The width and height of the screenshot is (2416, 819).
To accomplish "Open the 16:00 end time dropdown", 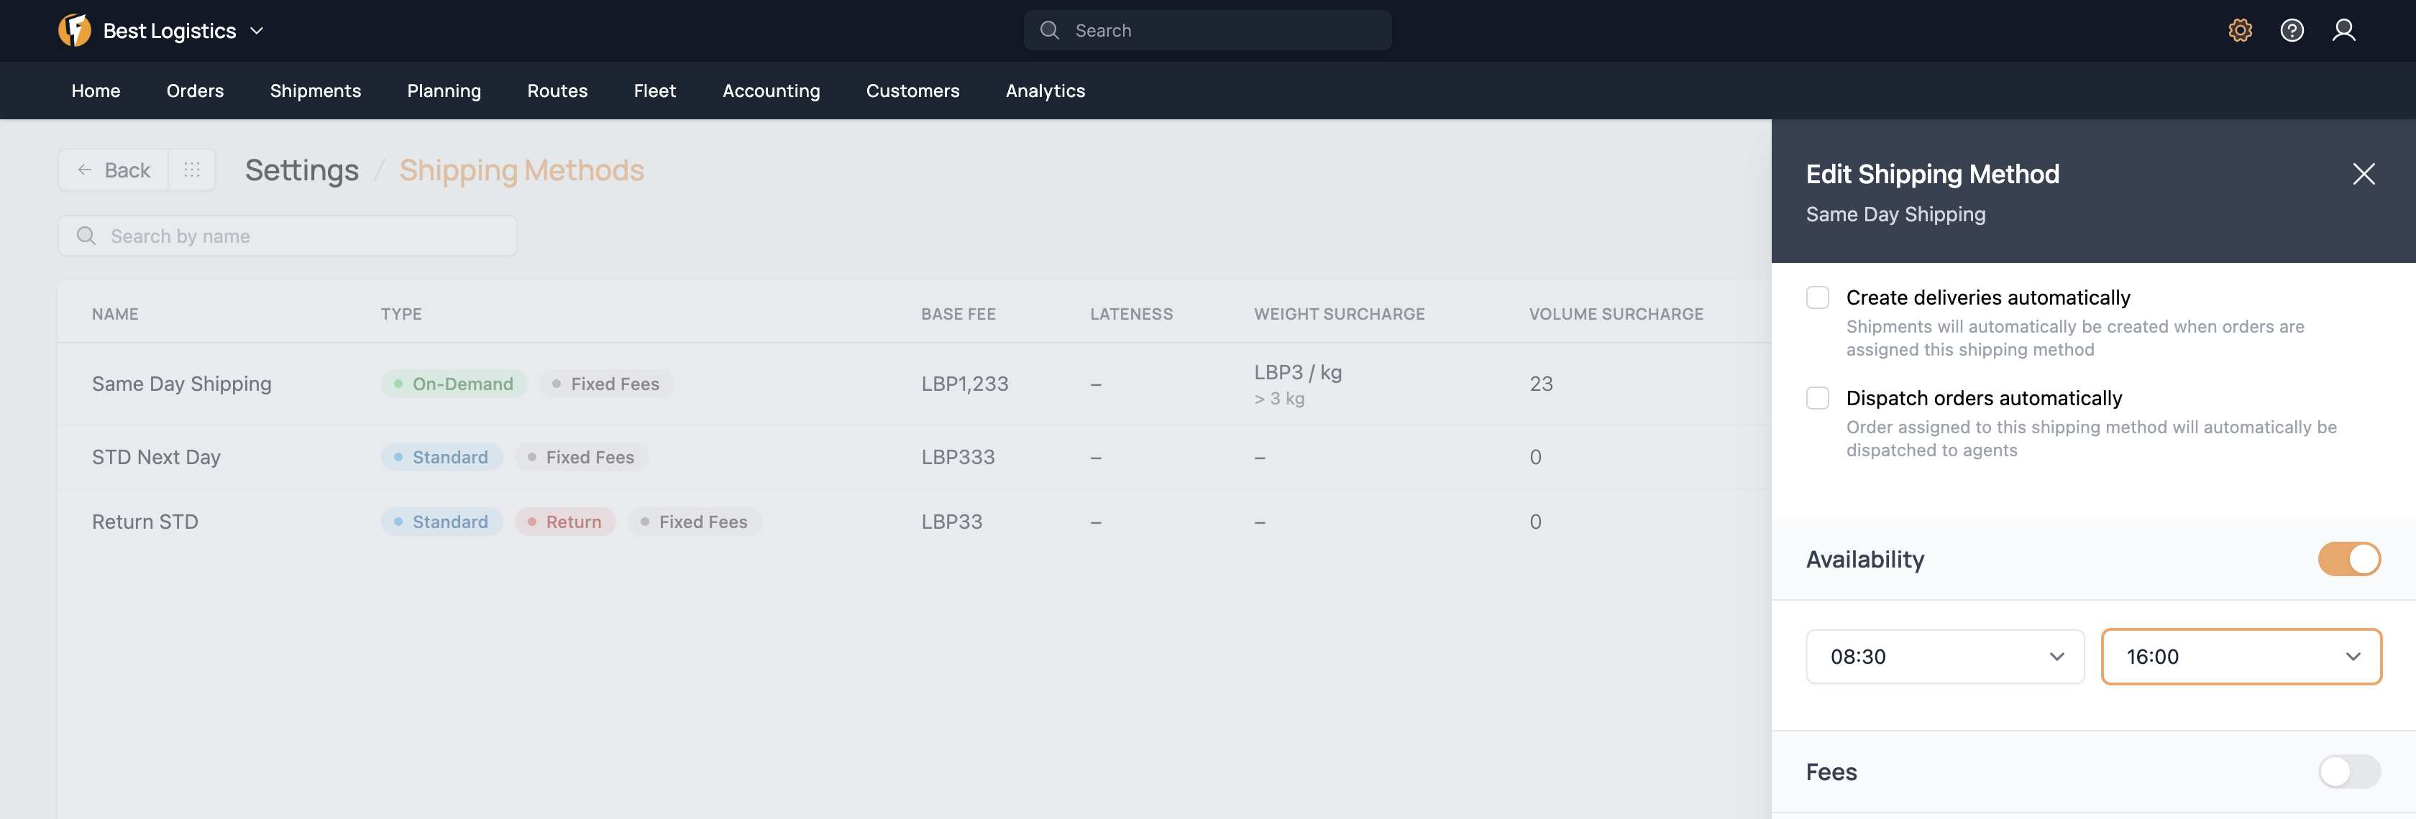I will pyautogui.click(x=2241, y=657).
